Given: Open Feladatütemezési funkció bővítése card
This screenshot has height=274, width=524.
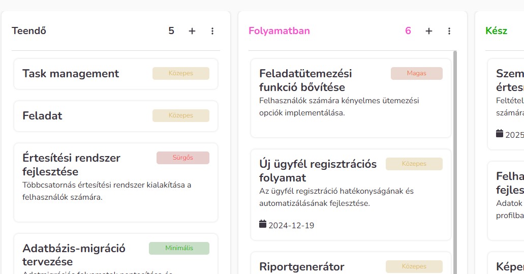Looking at the screenshot, I should 305,80.
